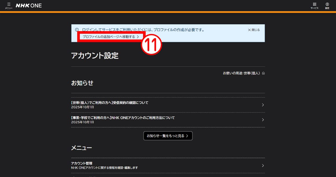Click the X icon to dismiss the banner

tap(249, 30)
